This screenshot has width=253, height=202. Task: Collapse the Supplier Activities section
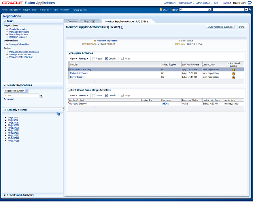click(x=70, y=53)
